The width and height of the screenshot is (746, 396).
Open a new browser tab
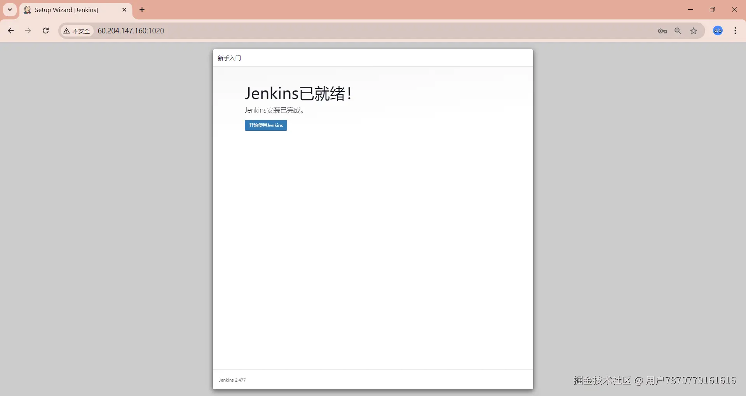click(x=142, y=10)
